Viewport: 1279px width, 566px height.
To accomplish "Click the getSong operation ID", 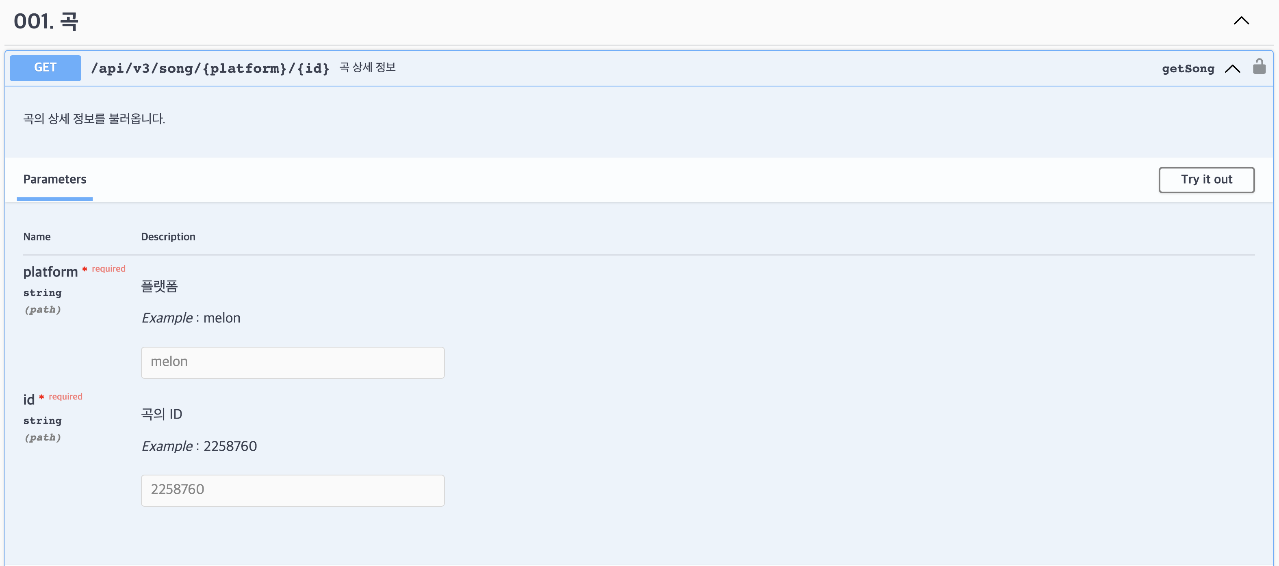I will [1188, 69].
